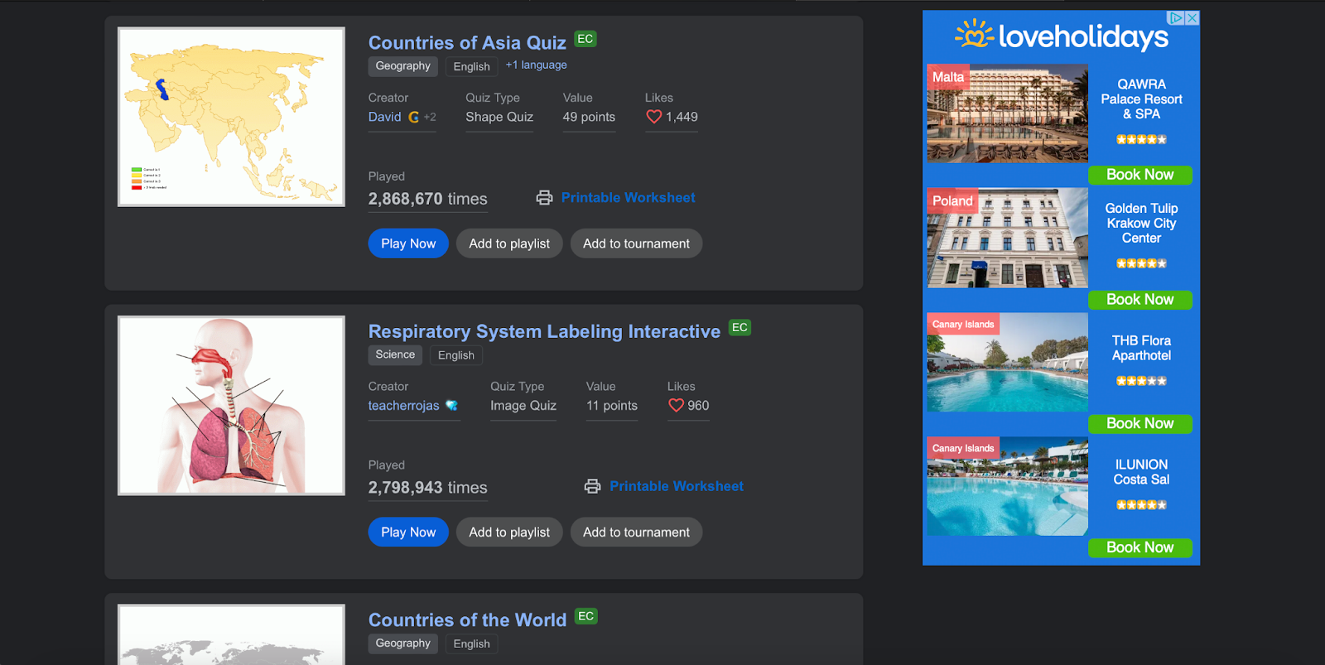Click the THB Flora Aparthotel name
The width and height of the screenshot is (1325, 665).
coord(1141,348)
